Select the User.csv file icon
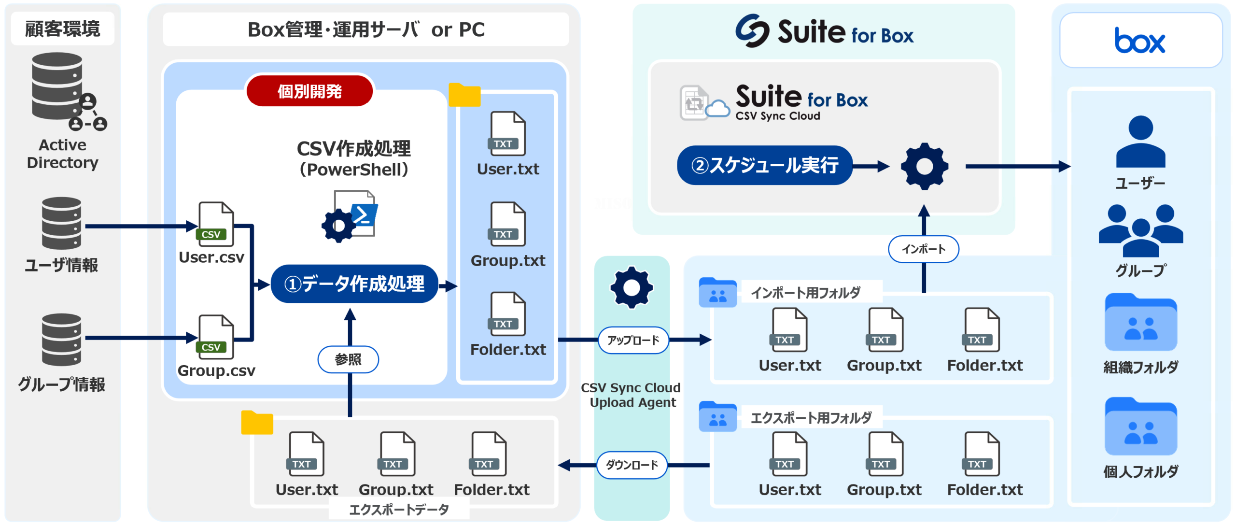This screenshot has width=1236, height=526. [x=215, y=224]
